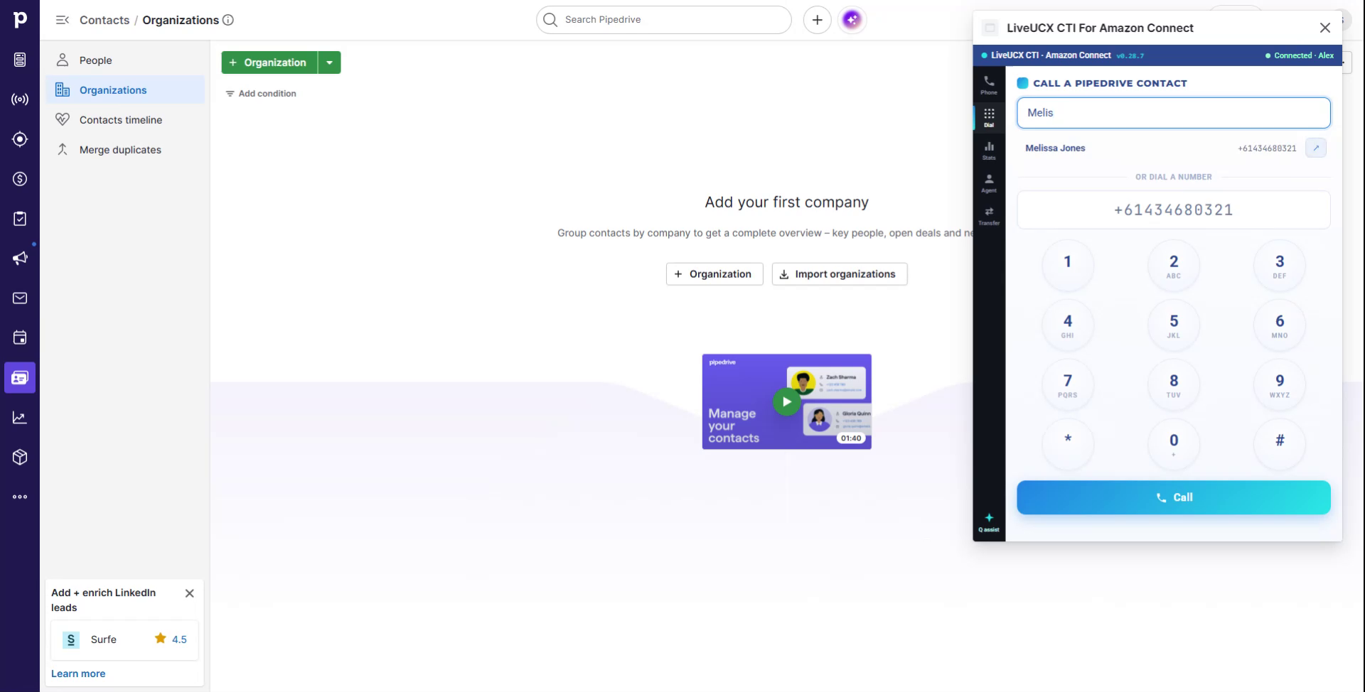Collapse the navigation menu hamburger icon
The image size is (1365, 692).
(x=63, y=20)
